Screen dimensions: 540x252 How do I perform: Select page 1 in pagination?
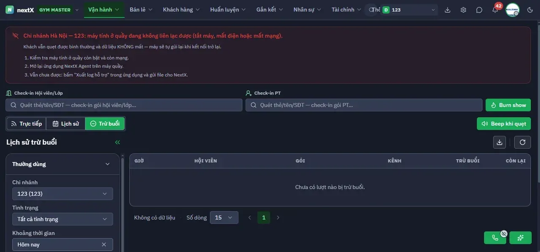(x=264, y=217)
